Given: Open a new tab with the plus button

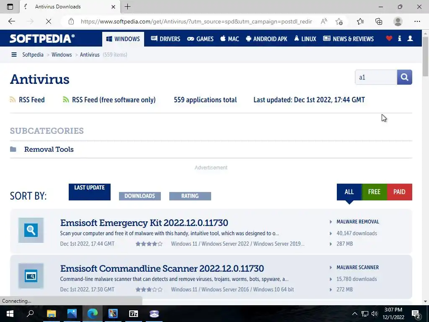Looking at the screenshot, I should tap(127, 7).
